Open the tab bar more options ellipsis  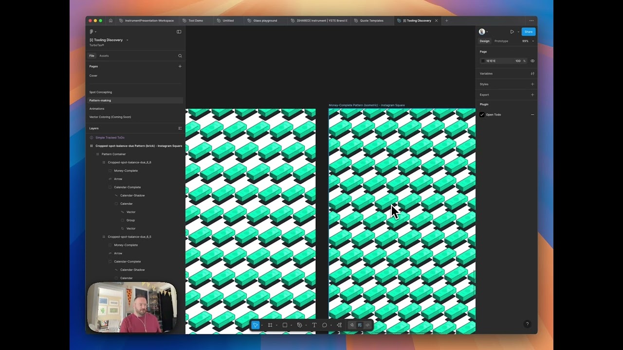point(531,20)
